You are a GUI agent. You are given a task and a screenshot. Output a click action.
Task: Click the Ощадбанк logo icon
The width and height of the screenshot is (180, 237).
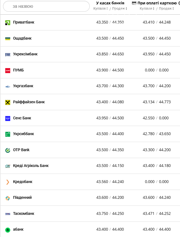[x=8, y=38]
